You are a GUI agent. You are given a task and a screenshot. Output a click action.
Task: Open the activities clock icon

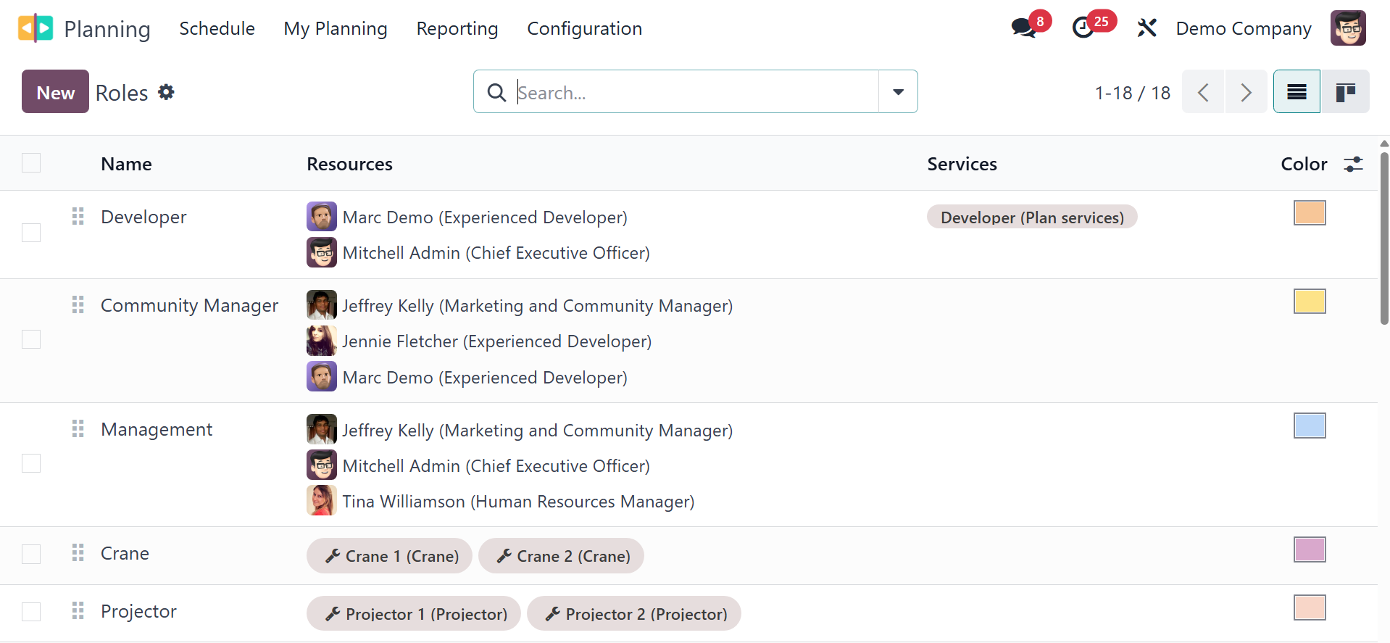click(1083, 28)
